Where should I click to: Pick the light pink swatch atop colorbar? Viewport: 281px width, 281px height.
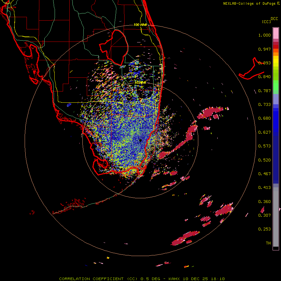click(276, 33)
